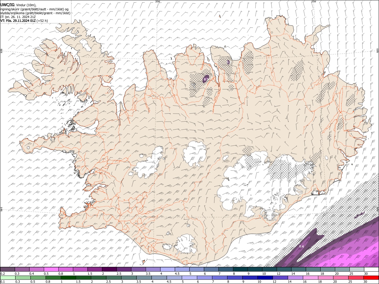379x284 pixels.
Task: Pick lilac lower swatch starting at 14
Action: point(296,277)
